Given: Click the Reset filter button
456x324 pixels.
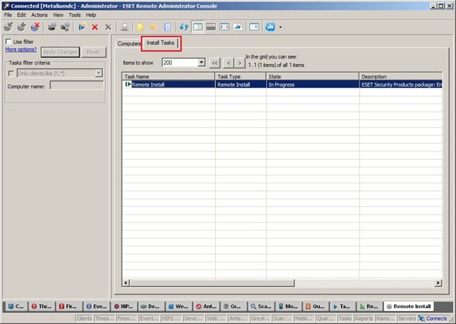Looking at the screenshot, I should (93, 52).
